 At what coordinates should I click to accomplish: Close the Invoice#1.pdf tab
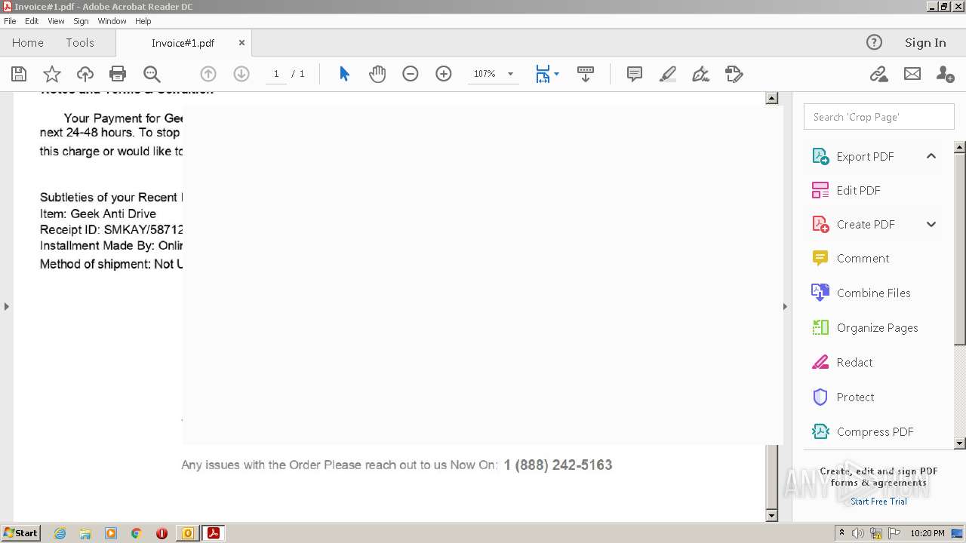pyautogui.click(x=241, y=43)
